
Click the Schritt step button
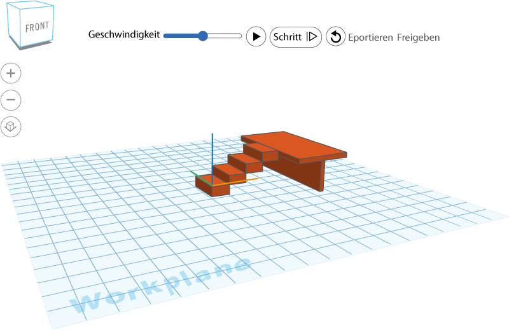click(x=295, y=37)
